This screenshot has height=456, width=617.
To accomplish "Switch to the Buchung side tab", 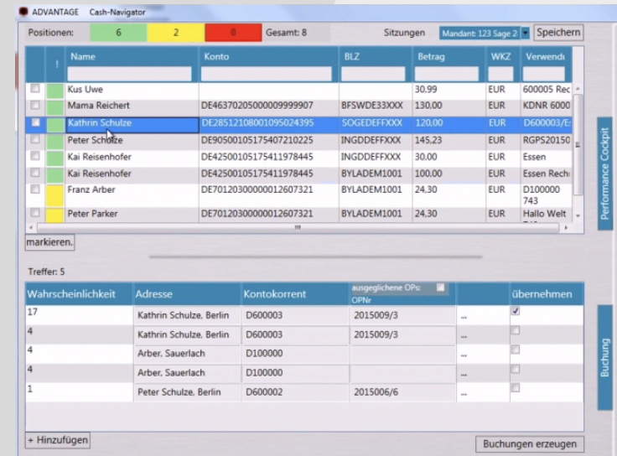I will tap(605, 357).
